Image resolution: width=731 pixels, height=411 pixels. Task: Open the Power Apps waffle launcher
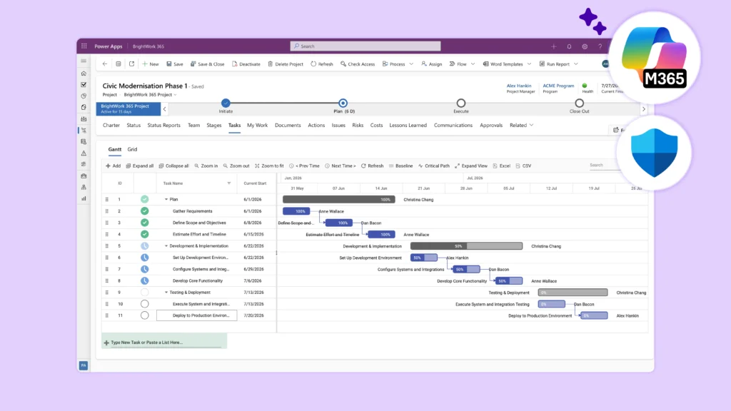point(84,46)
